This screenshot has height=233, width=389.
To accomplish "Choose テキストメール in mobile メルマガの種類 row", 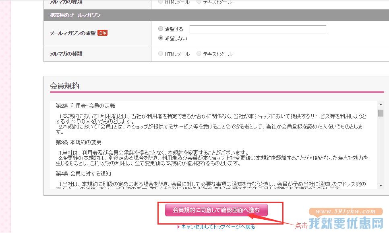I will (199, 53).
